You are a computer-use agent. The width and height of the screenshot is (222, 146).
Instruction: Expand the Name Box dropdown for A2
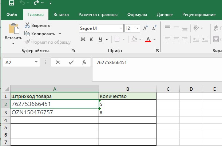(36, 62)
